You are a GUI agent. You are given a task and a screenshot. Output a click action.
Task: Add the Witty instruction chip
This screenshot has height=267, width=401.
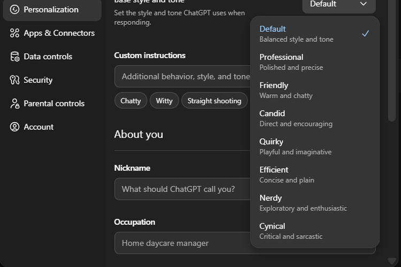pyautogui.click(x=164, y=101)
